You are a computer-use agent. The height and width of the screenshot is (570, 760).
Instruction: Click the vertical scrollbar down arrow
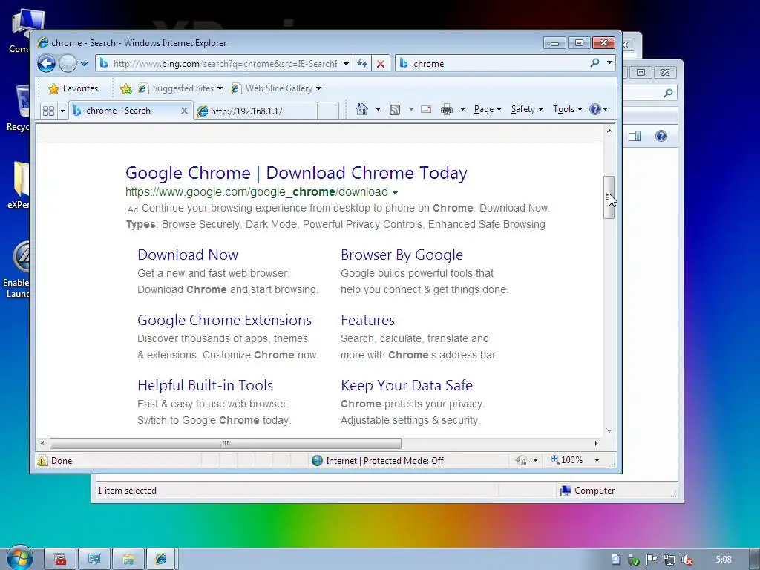click(609, 430)
